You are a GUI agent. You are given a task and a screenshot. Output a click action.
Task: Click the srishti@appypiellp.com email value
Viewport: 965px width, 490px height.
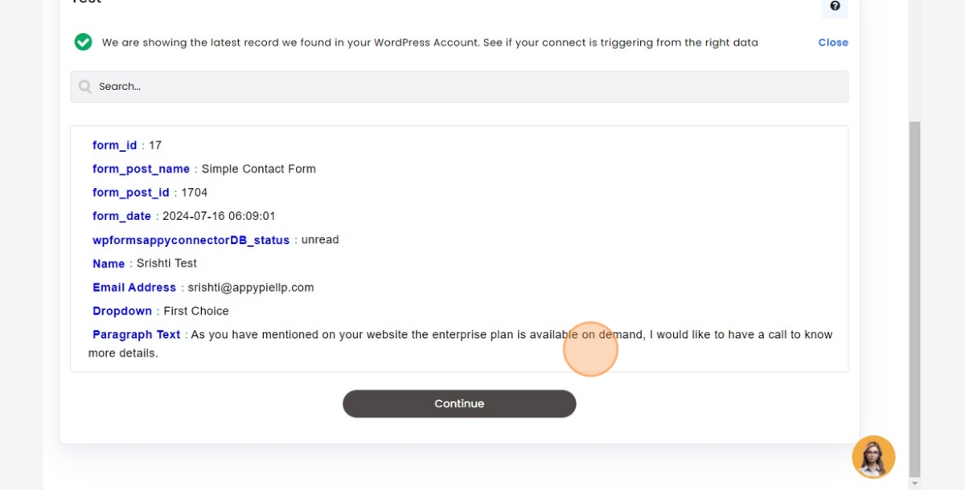[251, 288]
